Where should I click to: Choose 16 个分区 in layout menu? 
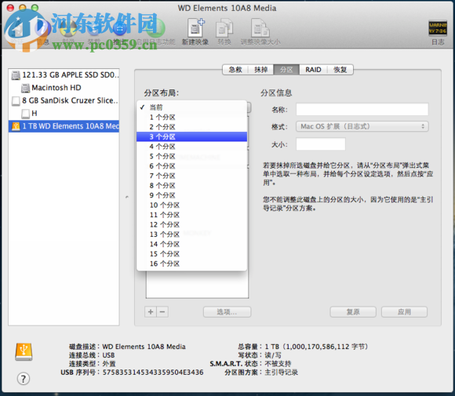(x=192, y=263)
